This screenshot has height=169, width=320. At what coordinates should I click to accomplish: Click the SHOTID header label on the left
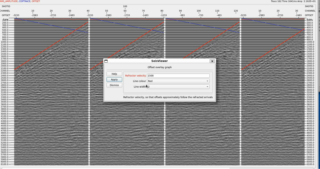[6, 6]
